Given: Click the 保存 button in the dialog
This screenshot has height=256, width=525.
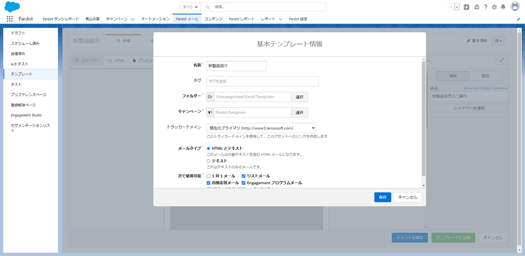Looking at the screenshot, I should 382,197.
